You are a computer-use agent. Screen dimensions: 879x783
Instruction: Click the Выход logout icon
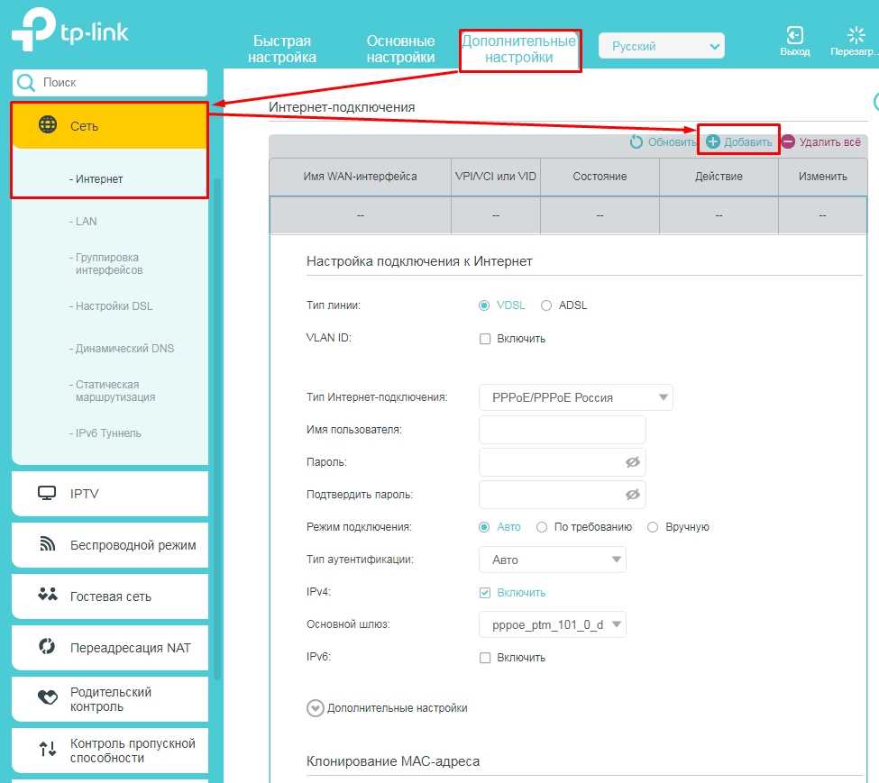794,35
